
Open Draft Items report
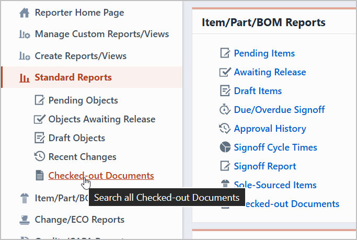[x=258, y=91]
